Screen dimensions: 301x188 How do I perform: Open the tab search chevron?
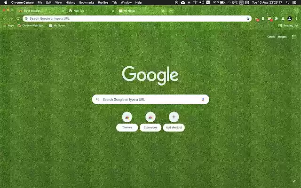click(296, 11)
